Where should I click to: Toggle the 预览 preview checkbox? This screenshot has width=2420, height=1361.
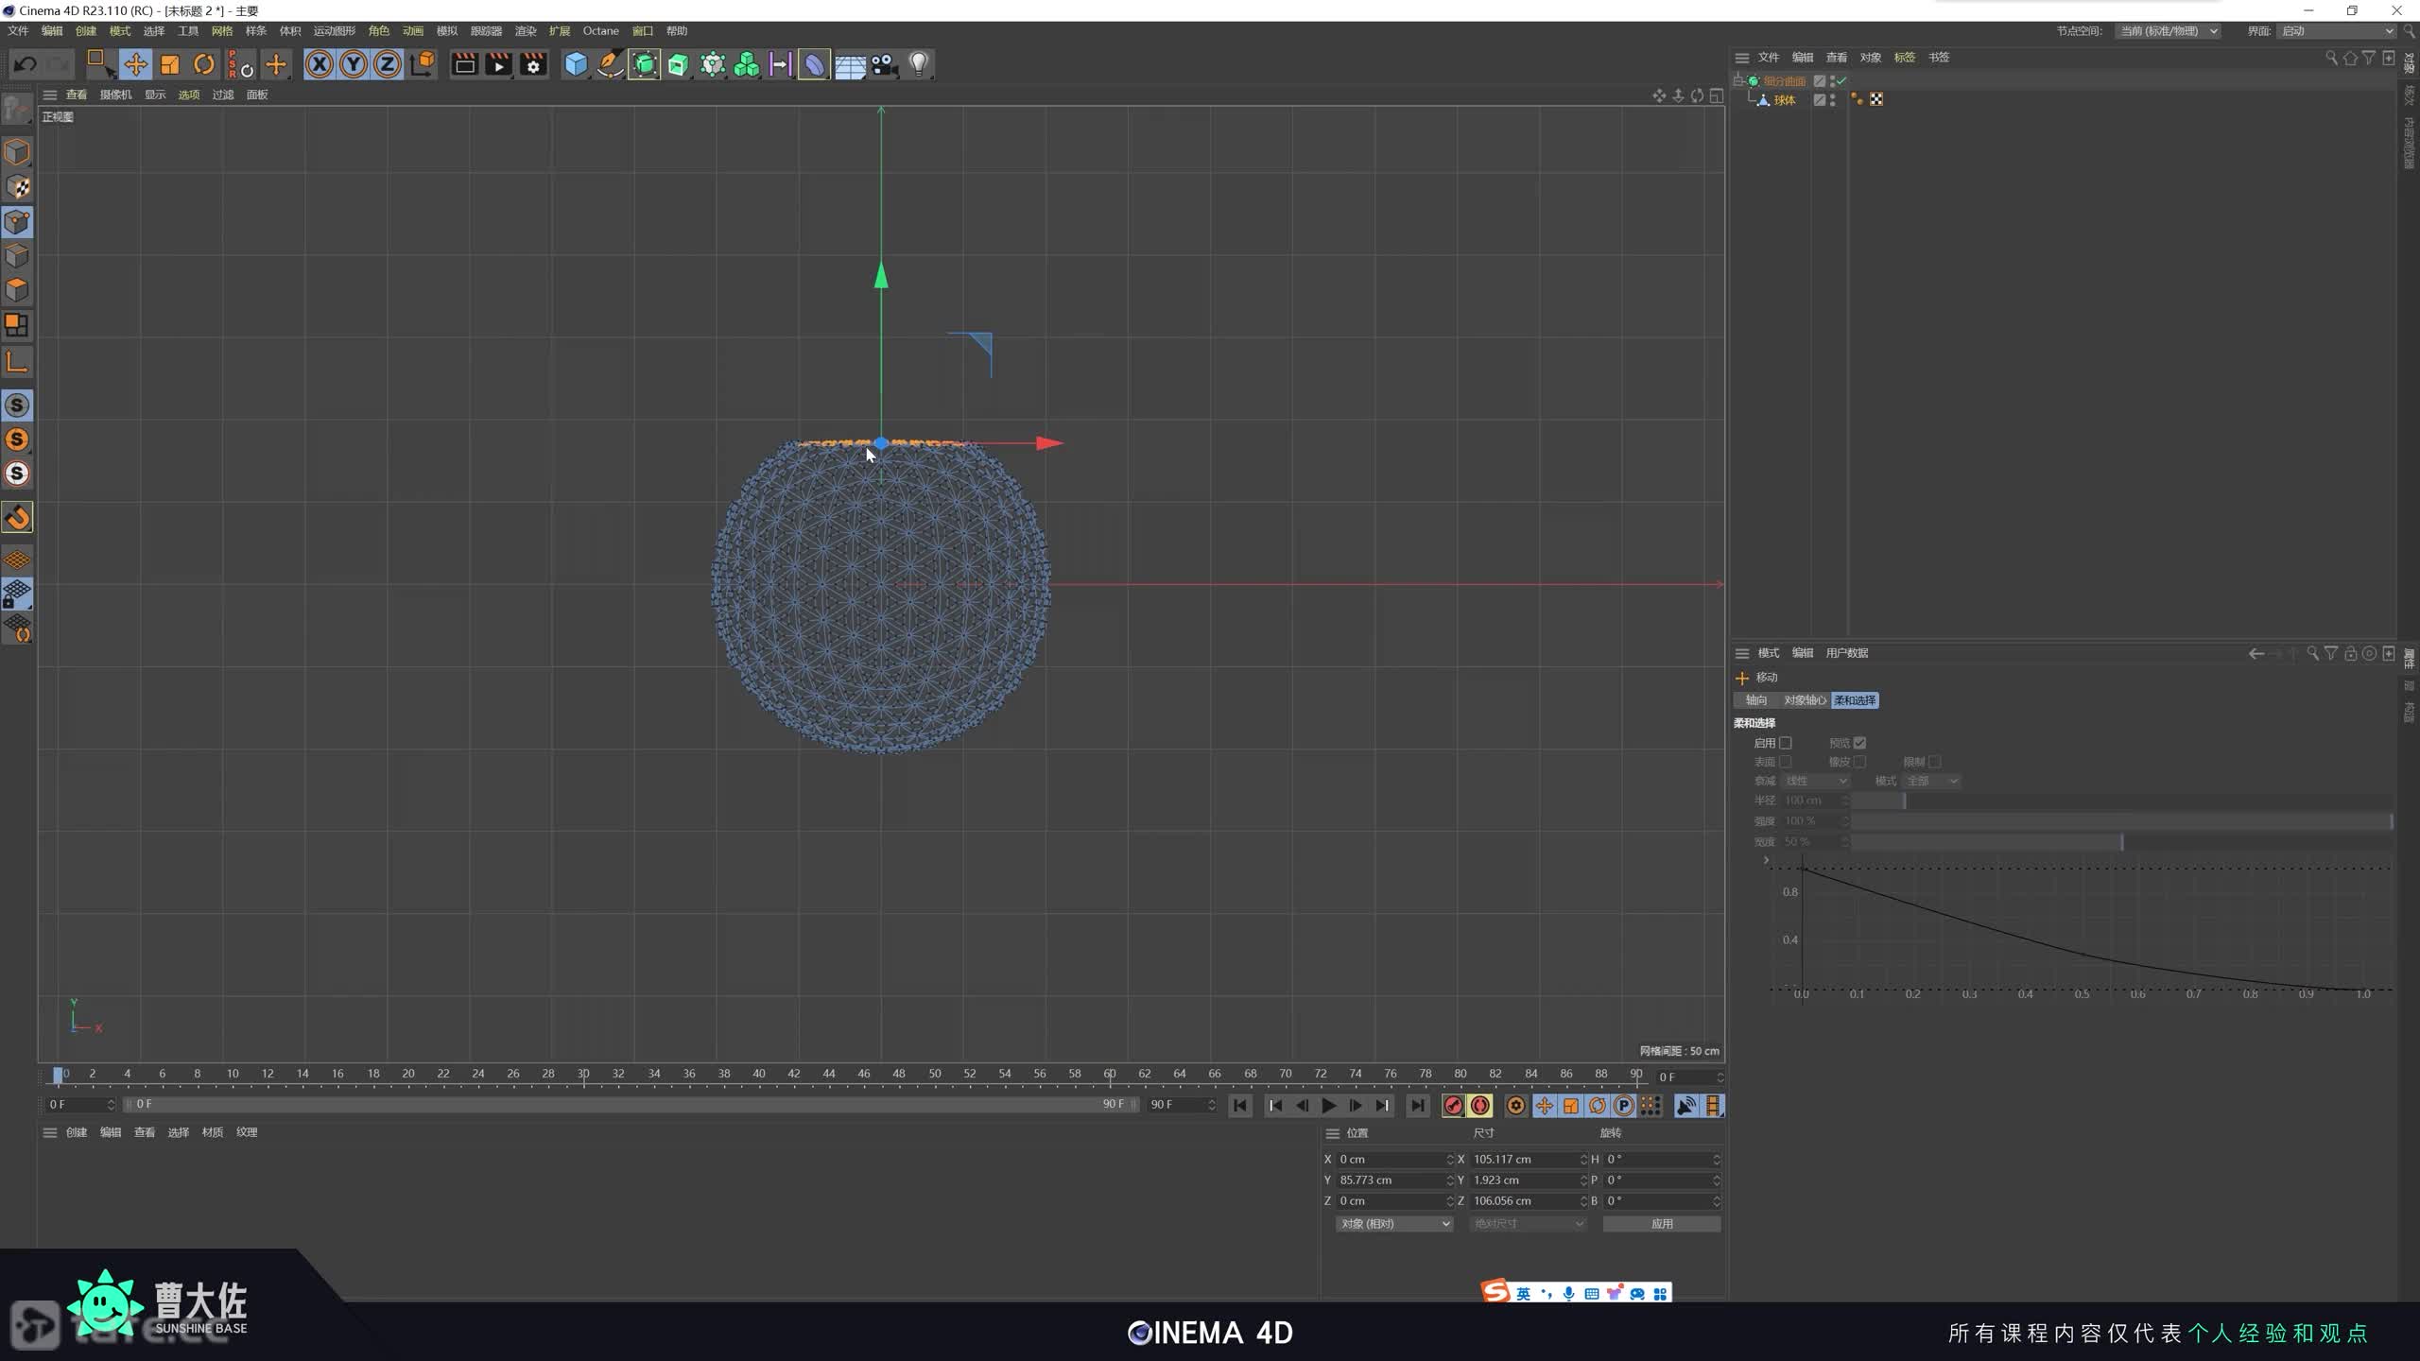[1859, 743]
